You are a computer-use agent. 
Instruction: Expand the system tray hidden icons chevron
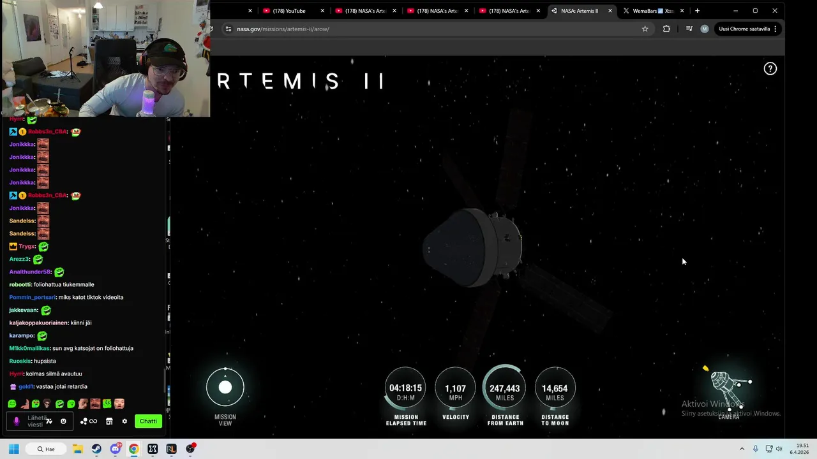pos(742,449)
